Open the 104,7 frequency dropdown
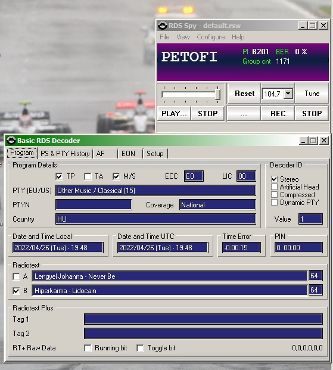 tap(288, 94)
